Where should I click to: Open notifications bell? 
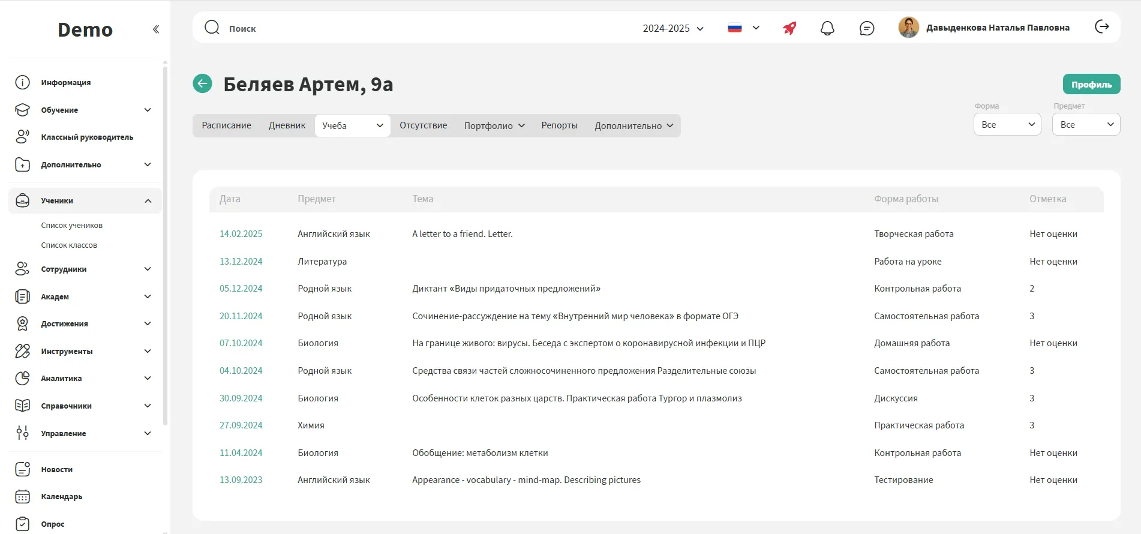(x=827, y=28)
